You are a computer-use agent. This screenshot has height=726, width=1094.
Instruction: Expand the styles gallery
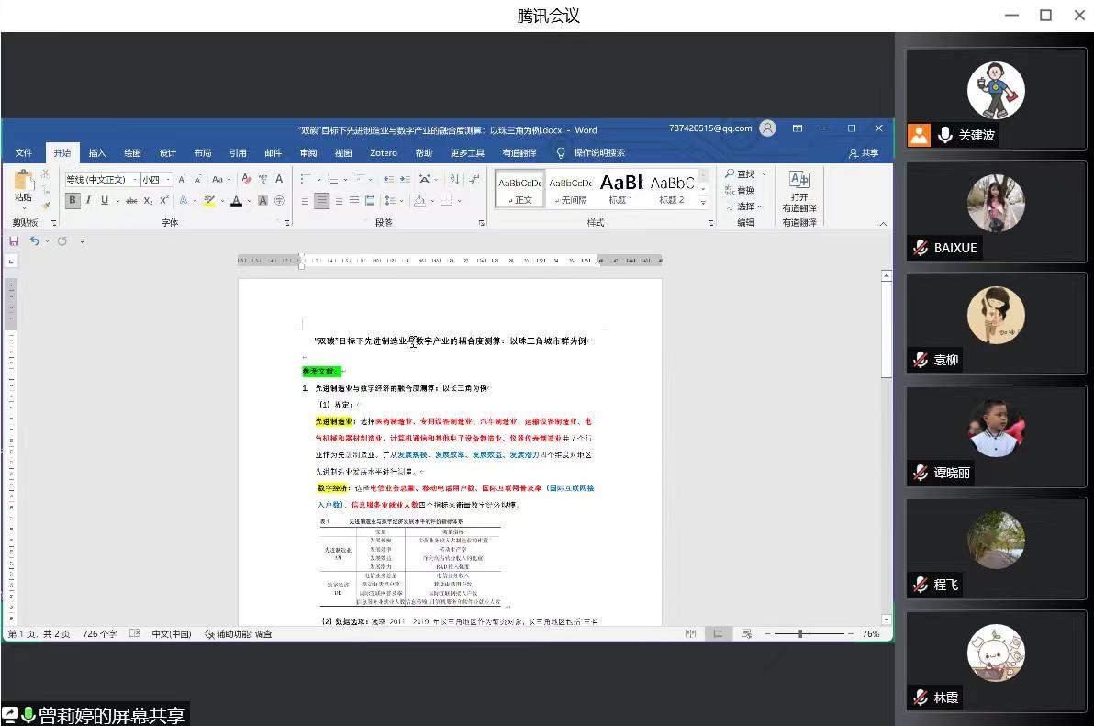click(x=704, y=202)
